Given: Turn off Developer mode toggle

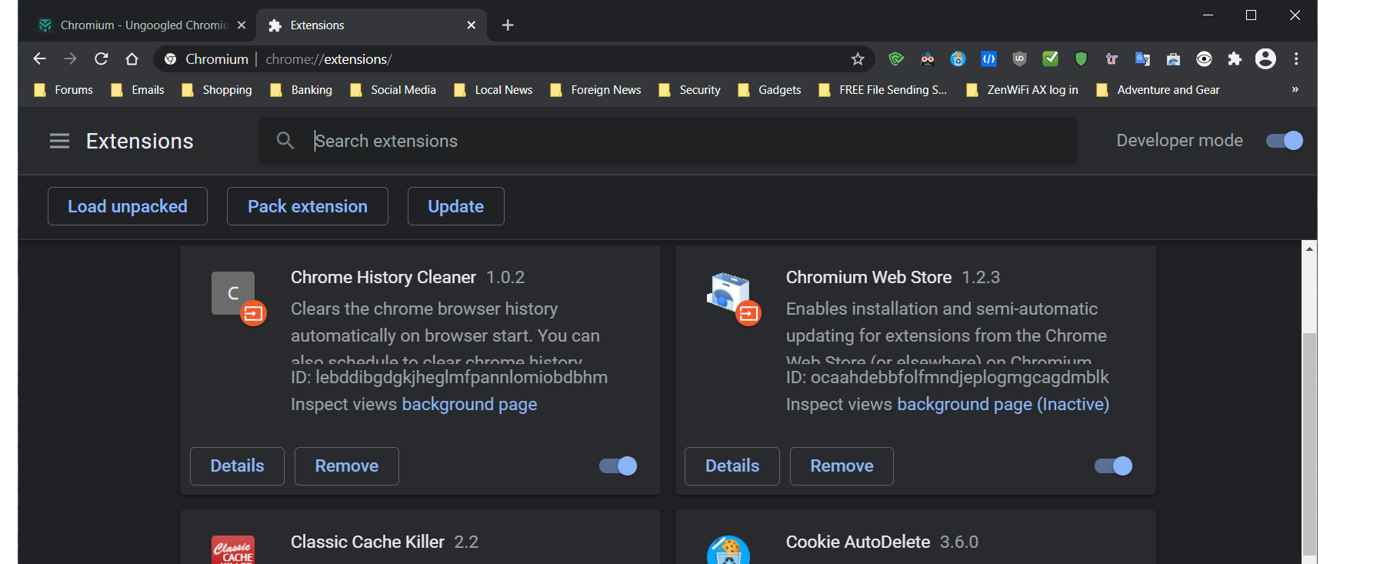Looking at the screenshot, I should coord(1284,141).
